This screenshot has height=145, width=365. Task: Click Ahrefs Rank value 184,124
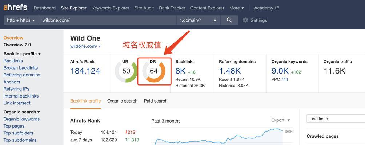85,71
